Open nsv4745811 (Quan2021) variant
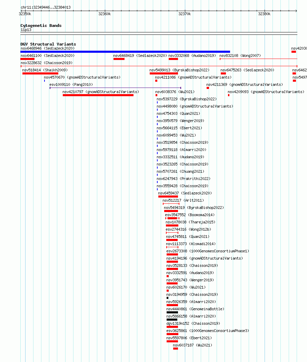The height and width of the screenshot is (362, 307). click(188, 237)
